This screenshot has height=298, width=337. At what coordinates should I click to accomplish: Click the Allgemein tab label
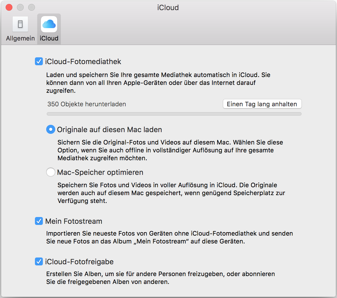(20, 39)
